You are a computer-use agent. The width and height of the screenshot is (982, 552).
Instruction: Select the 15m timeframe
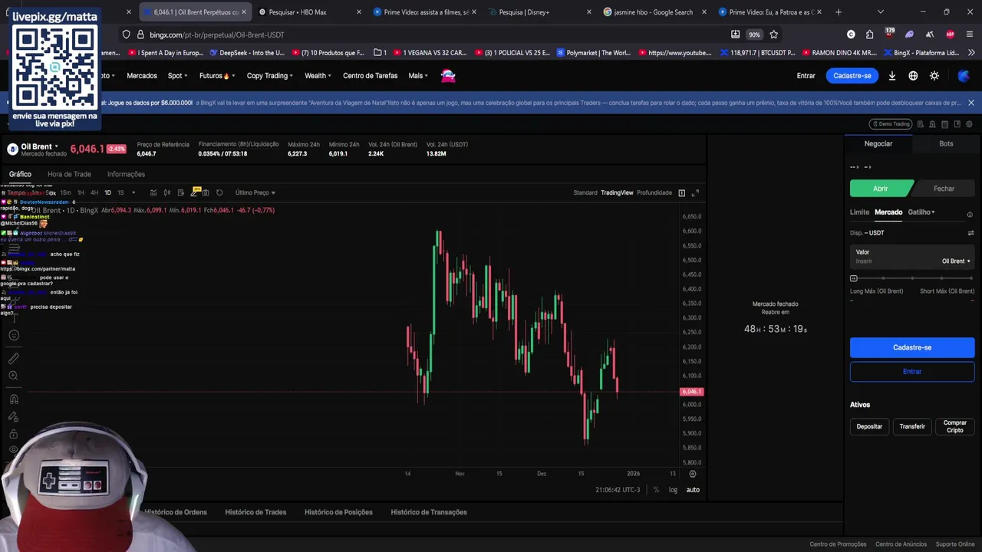(x=65, y=192)
